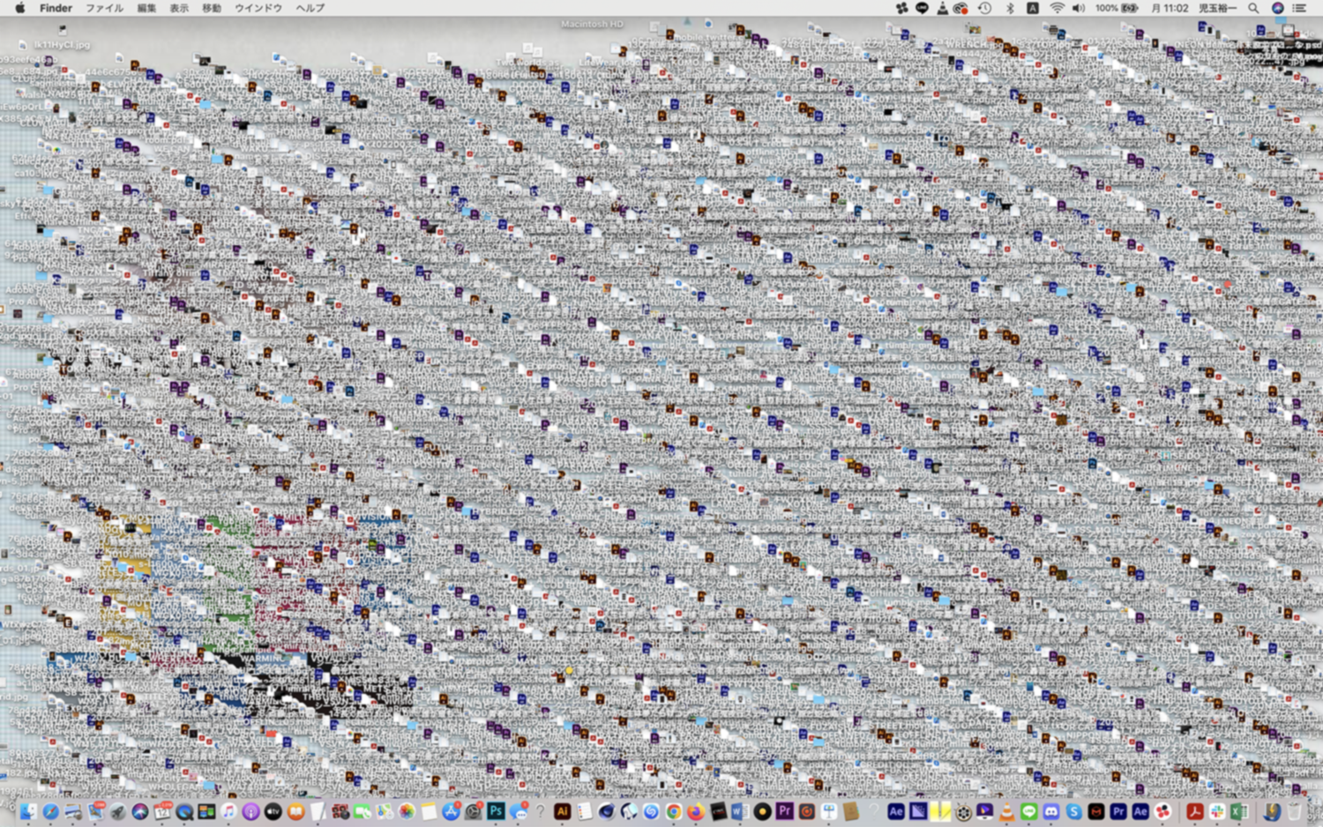This screenshot has width=1323, height=827.
Task: Launch VLC cone icon in Dock
Action: coord(1006,811)
